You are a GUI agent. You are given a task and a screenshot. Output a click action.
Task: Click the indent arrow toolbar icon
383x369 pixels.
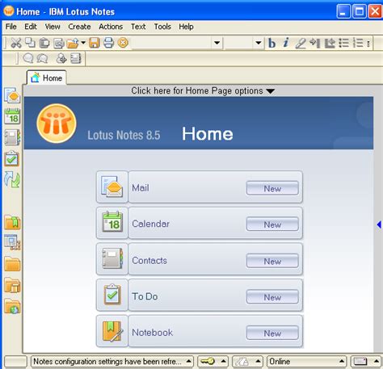point(314,43)
